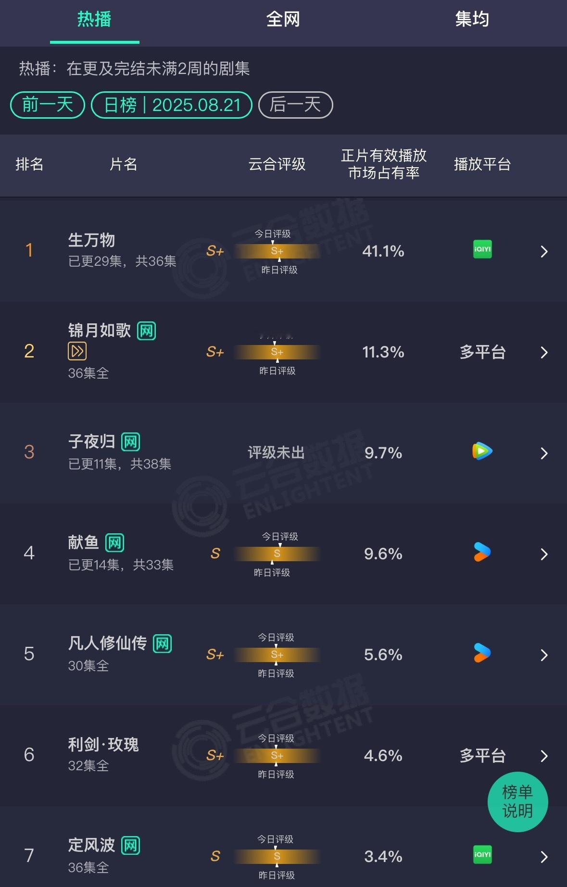Tap the 网 badge next to 献鱼
Screen dimensions: 567x887
point(115,543)
